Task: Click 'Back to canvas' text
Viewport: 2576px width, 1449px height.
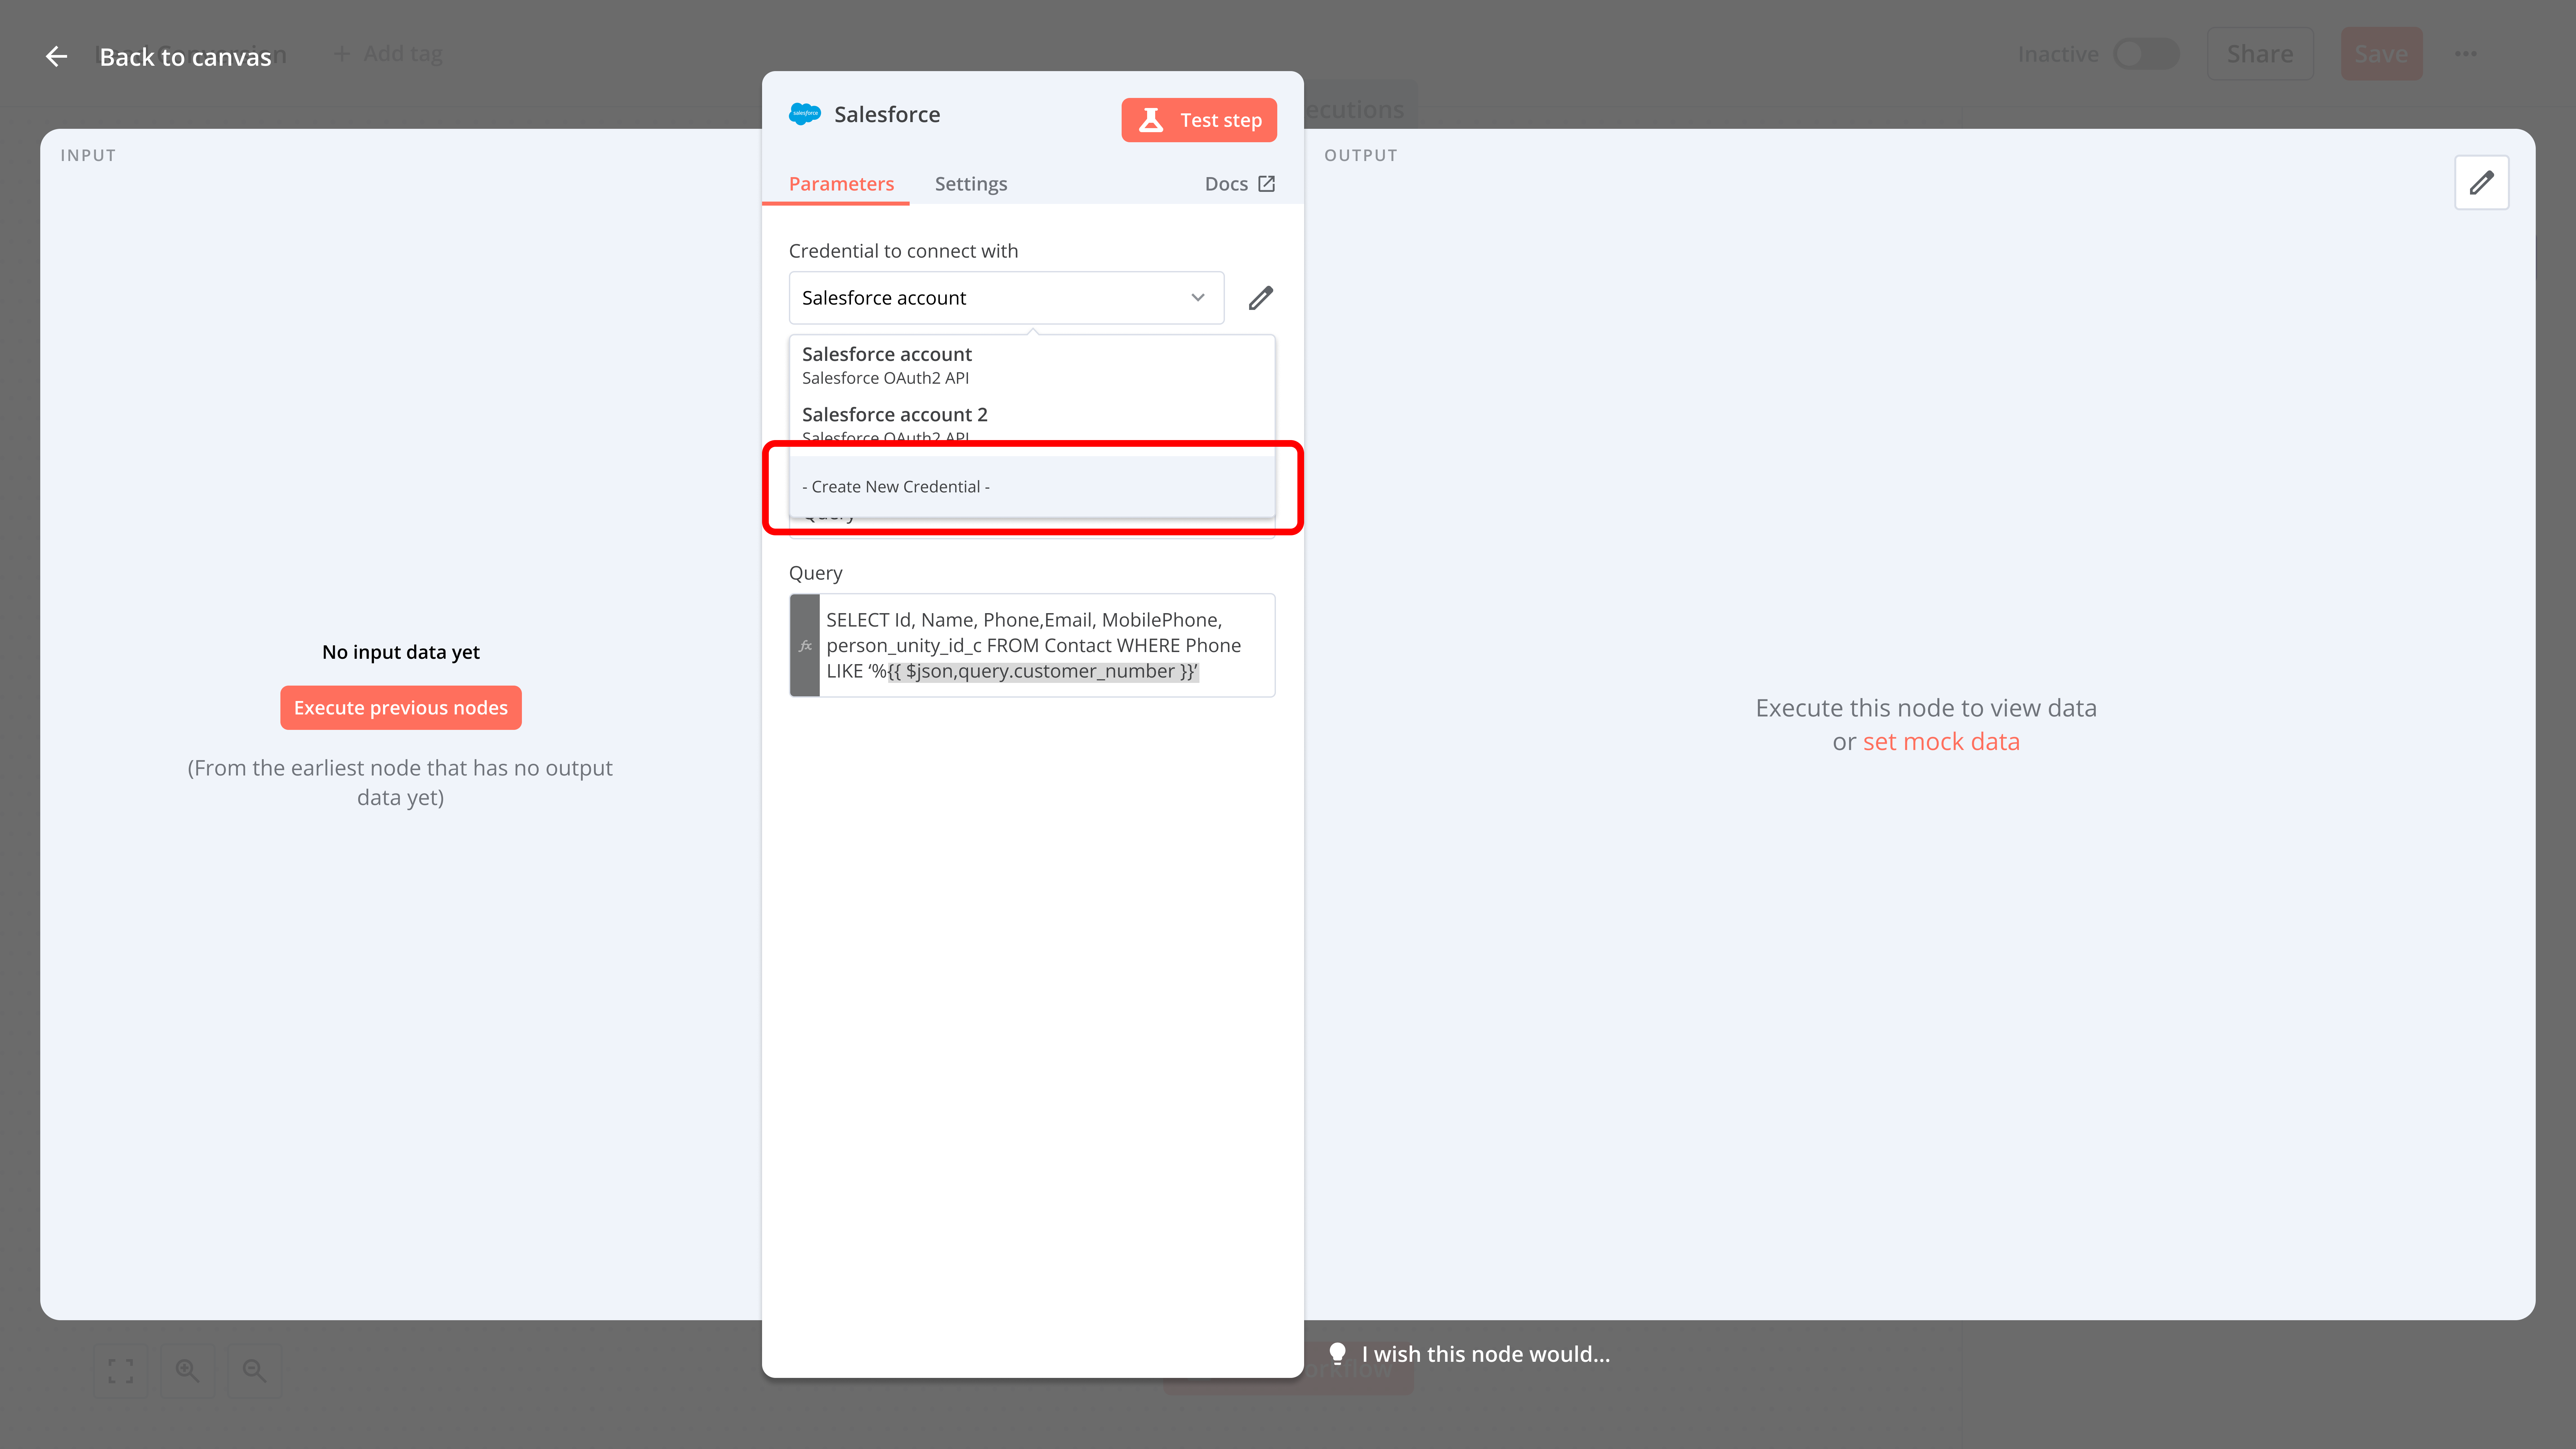Action: click(x=185, y=57)
